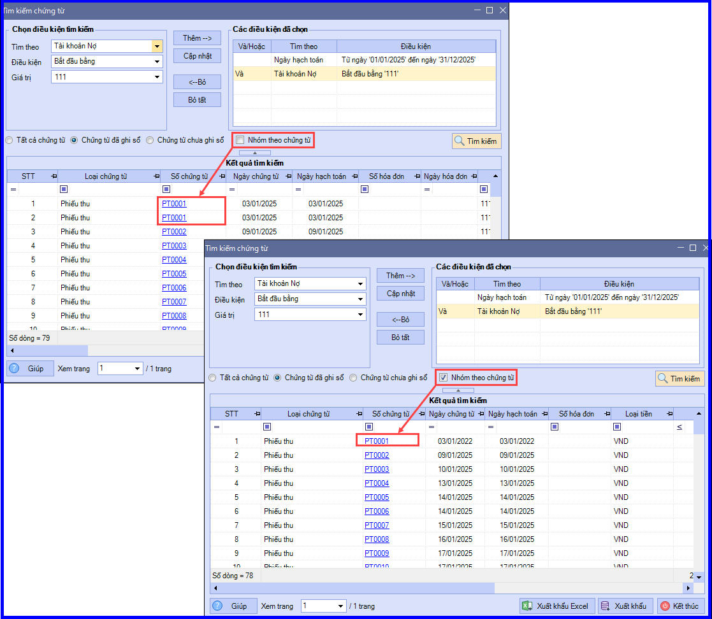Open filter operator for Số hóa đơn in front window
This screenshot has height=619, width=712.
555,427
